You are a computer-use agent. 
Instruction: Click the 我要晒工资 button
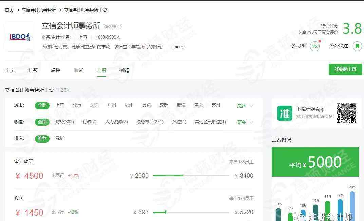click(345, 69)
